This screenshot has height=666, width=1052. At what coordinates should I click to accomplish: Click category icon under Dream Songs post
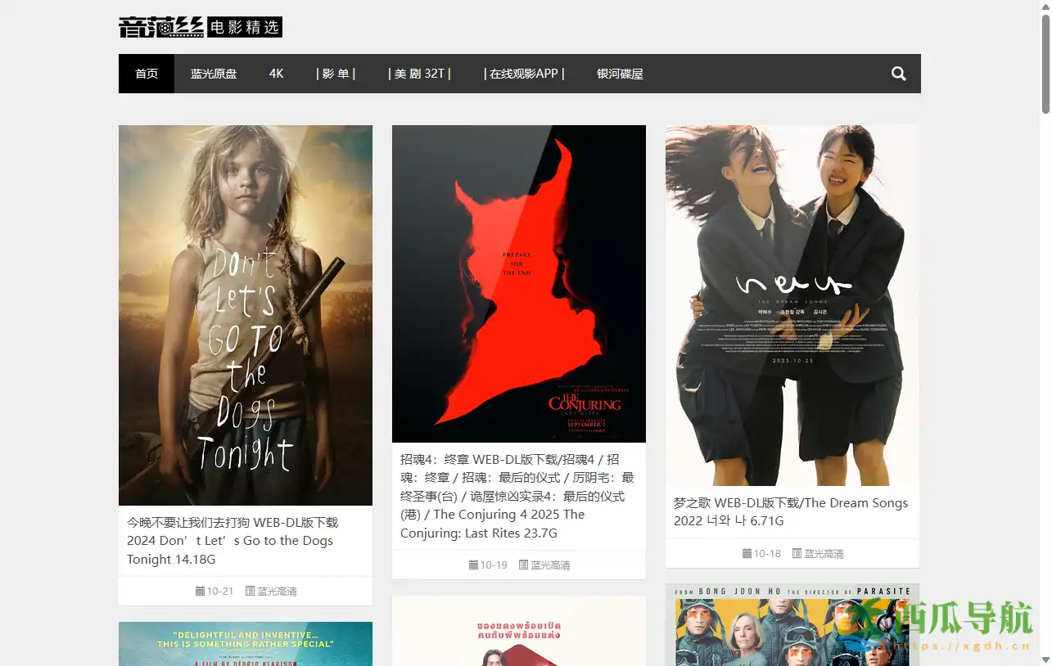coord(797,553)
